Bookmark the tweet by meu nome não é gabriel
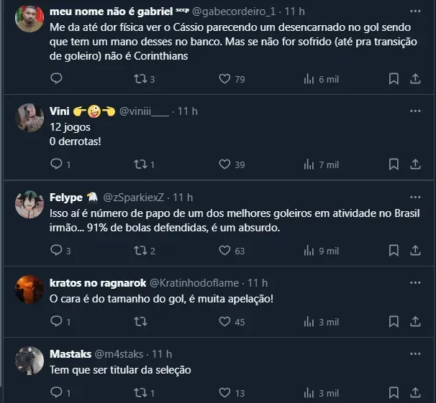The image size is (436, 403). (x=394, y=78)
